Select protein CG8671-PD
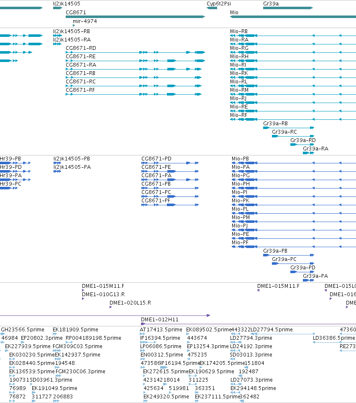Image resolution: width=356 pixels, height=403 pixels. (x=170, y=163)
